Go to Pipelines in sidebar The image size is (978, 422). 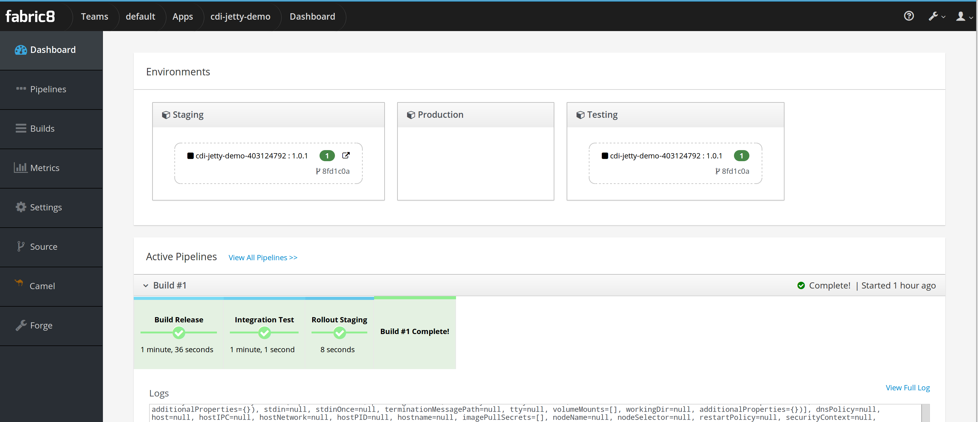(x=48, y=90)
